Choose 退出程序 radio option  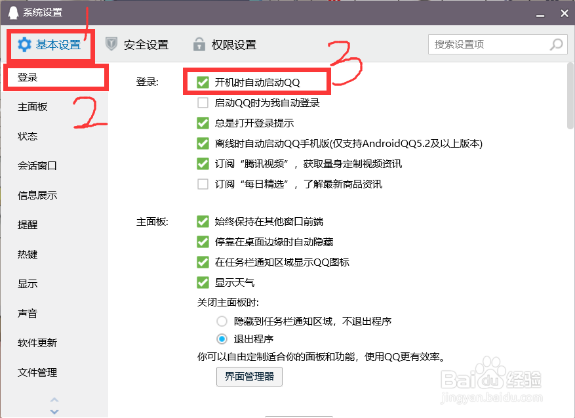[222, 339]
